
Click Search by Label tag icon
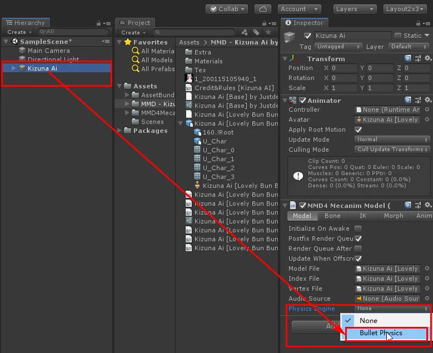coord(255,32)
